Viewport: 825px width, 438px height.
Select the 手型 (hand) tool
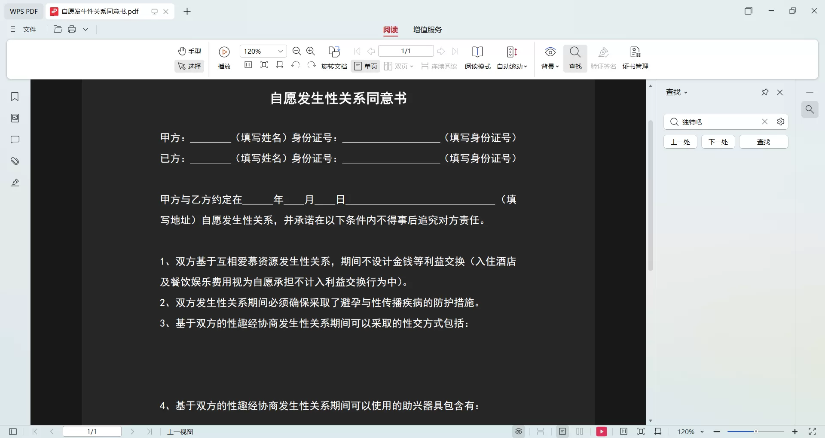coord(189,51)
